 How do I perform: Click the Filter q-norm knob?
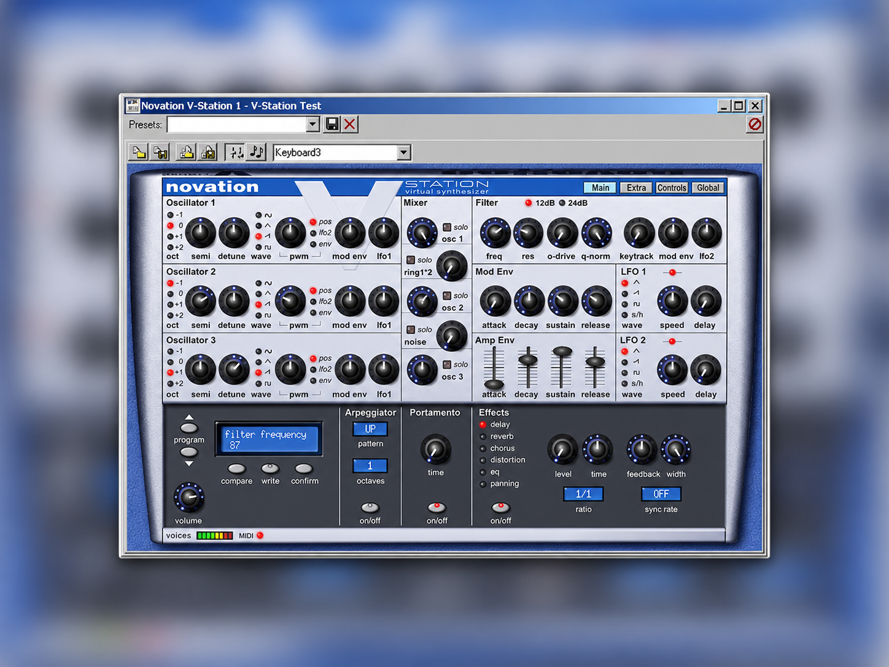(596, 233)
